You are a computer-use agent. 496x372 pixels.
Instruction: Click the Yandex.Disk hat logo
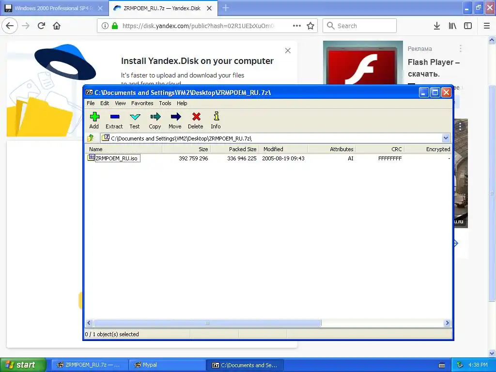[x=65, y=62]
